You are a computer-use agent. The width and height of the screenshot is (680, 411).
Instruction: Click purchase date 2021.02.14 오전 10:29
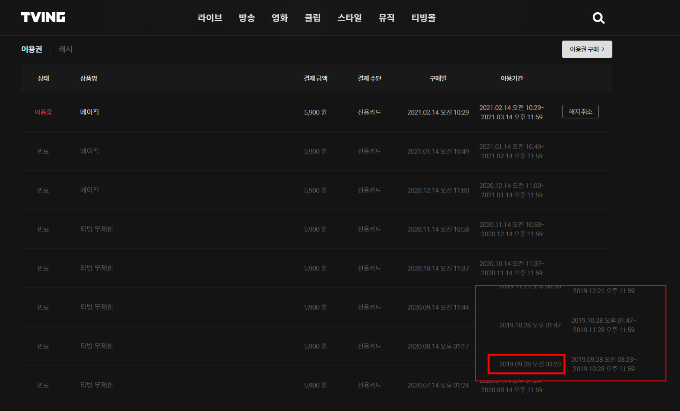pos(438,112)
